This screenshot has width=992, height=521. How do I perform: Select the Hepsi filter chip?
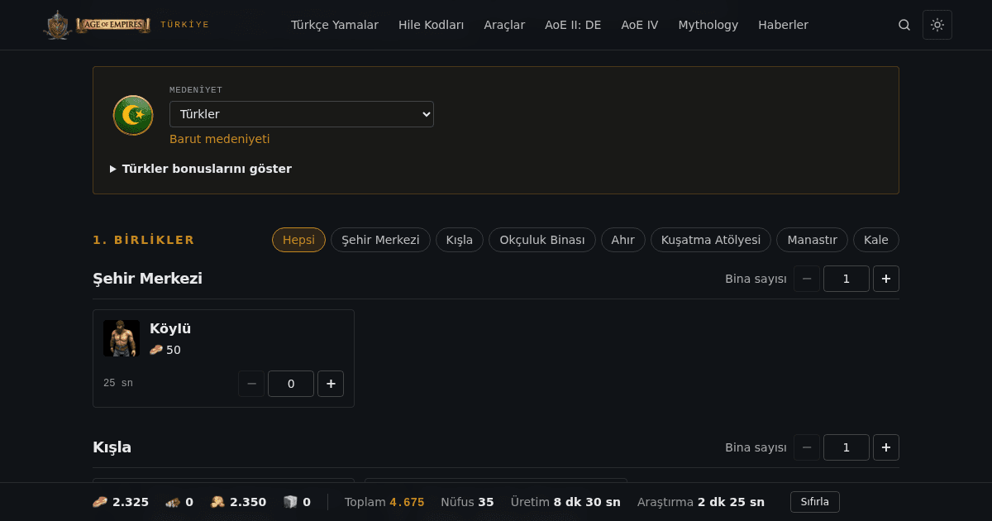click(x=298, y=240)
